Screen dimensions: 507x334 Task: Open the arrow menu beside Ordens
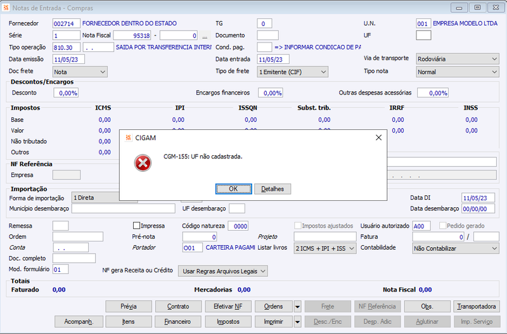pyautogui.click(x=297, y=307)
